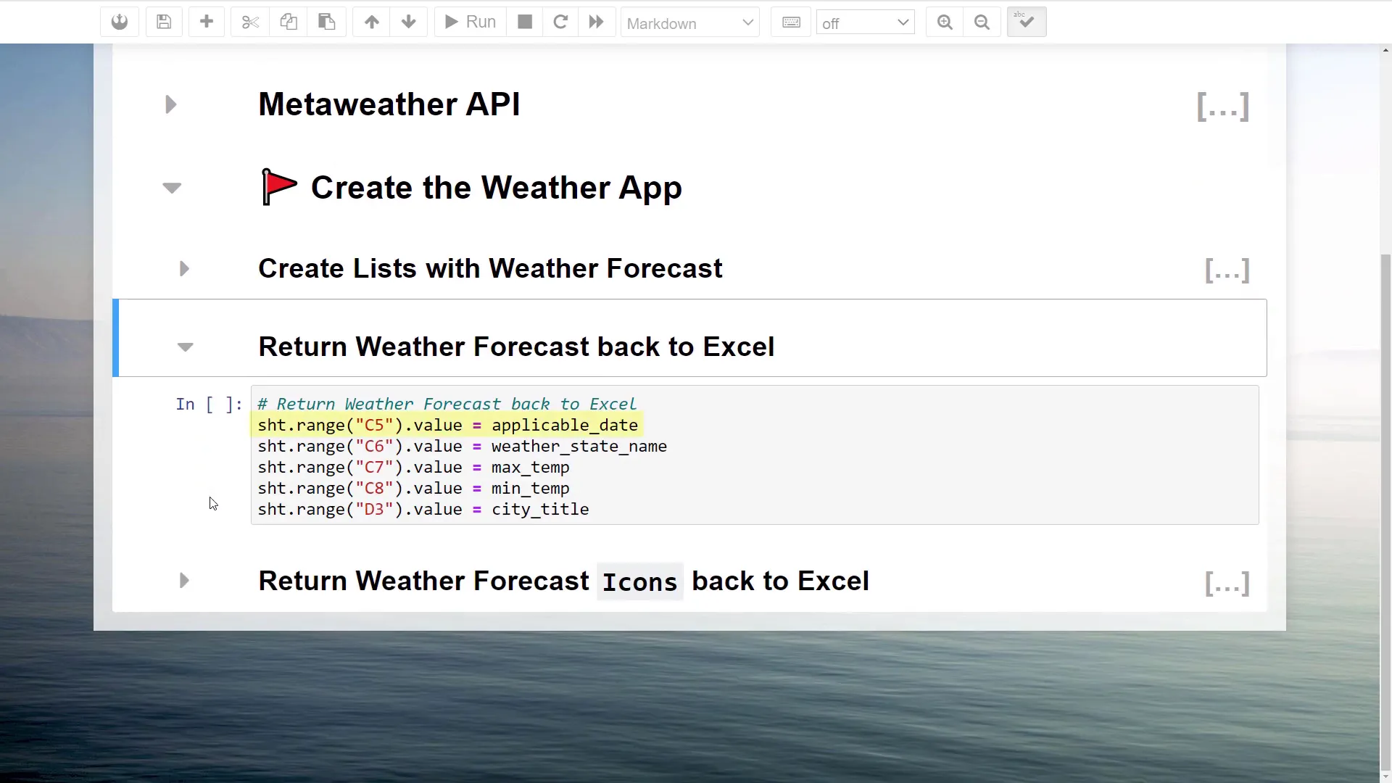
Task: Save the notebook
Action: click(x=163, y=22)
